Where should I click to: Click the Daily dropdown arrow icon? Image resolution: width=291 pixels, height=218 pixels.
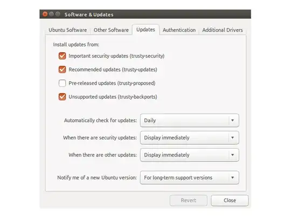tap(232, 121)
